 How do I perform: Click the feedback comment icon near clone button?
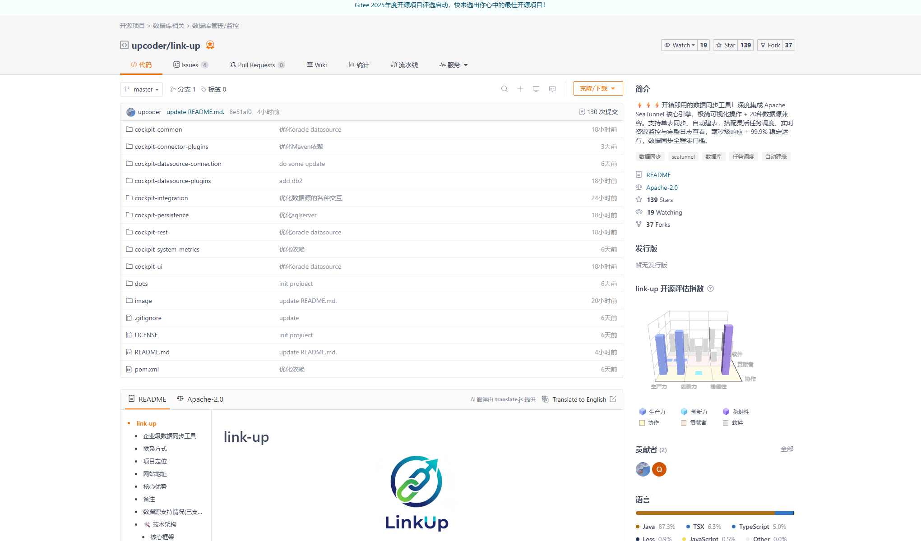552,89
